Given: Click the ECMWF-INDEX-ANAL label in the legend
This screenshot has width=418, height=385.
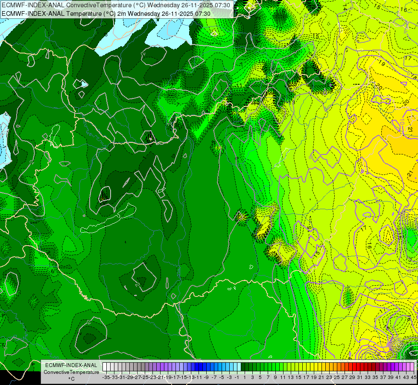Looking at the screenshot, I should click(x=71, y=365).
